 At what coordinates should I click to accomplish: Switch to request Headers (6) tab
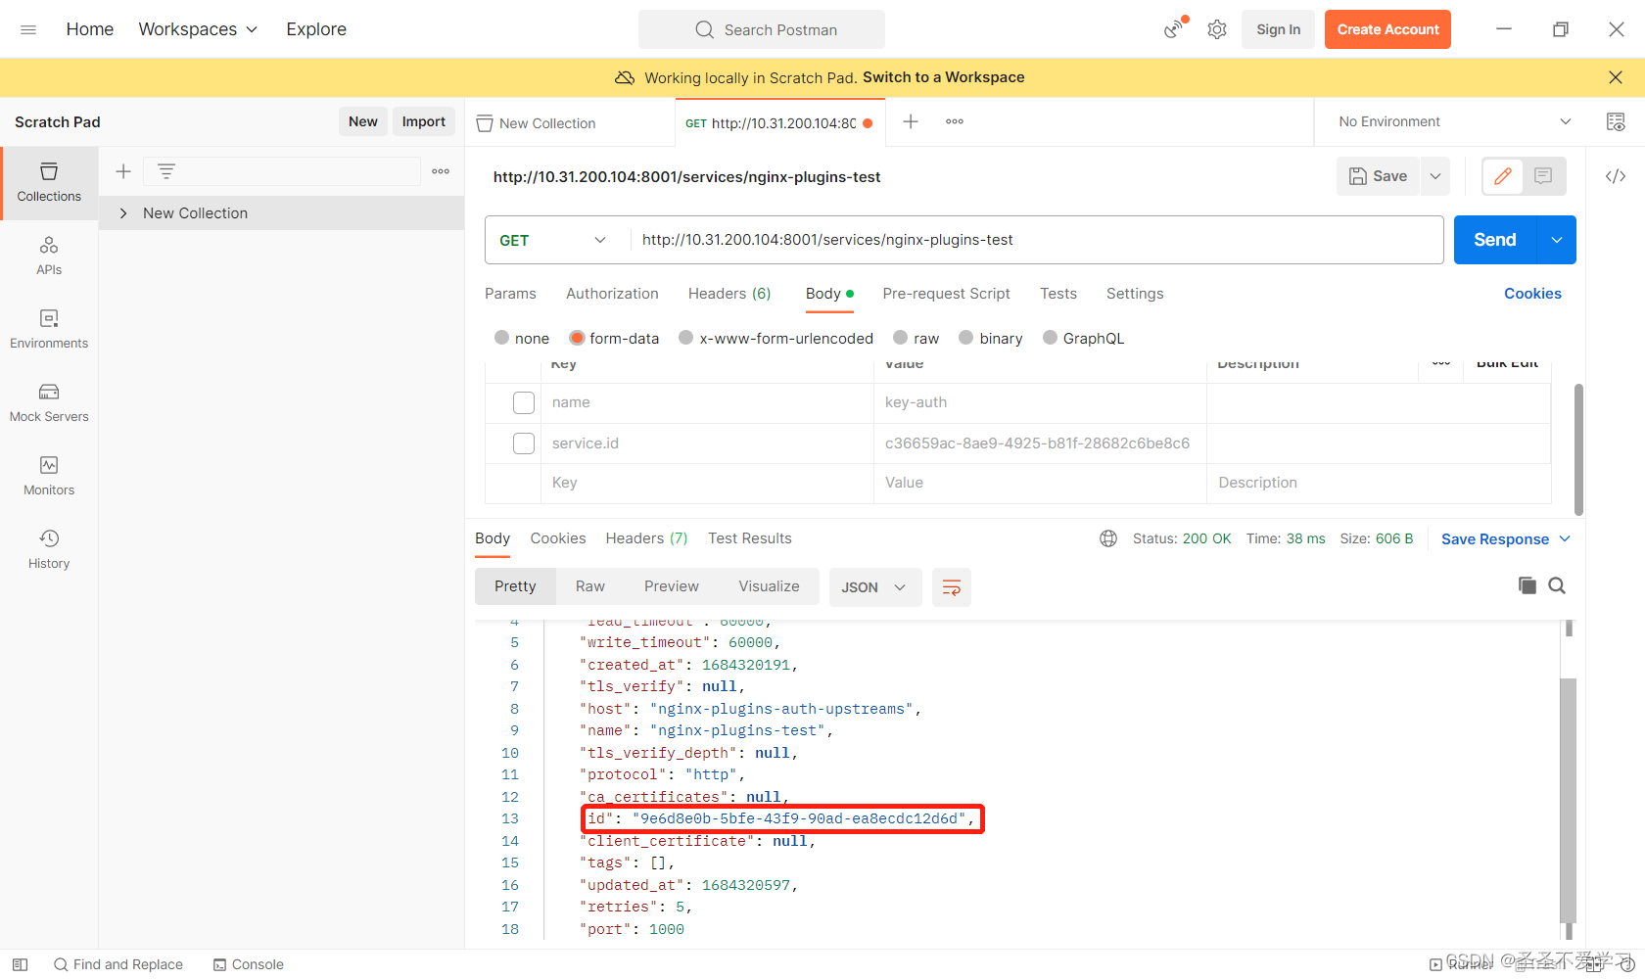point(729,294)
